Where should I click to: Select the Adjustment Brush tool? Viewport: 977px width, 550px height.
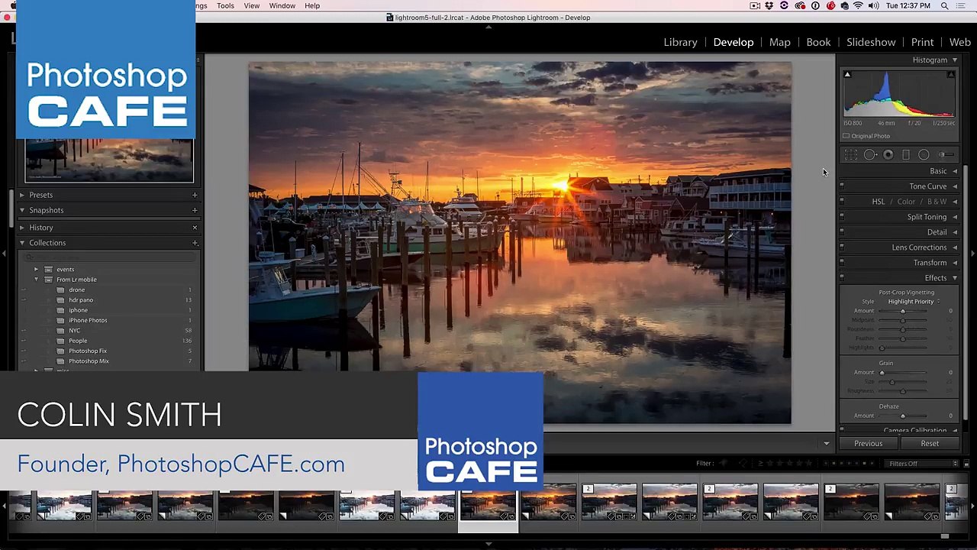point(945,155)
